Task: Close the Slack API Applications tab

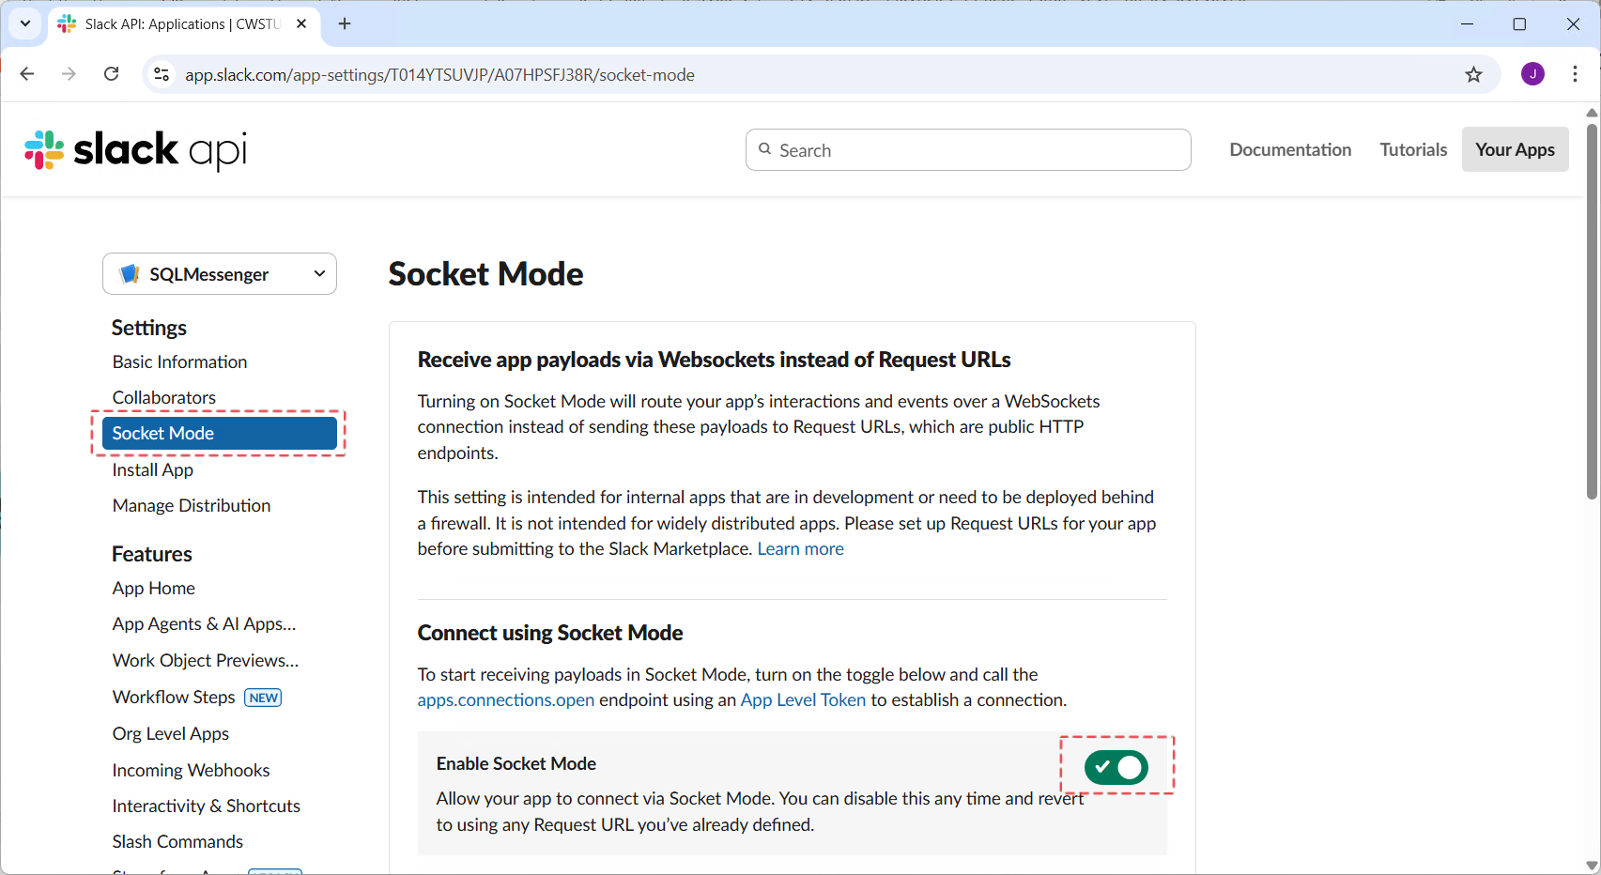Action: tap(301, 23)
